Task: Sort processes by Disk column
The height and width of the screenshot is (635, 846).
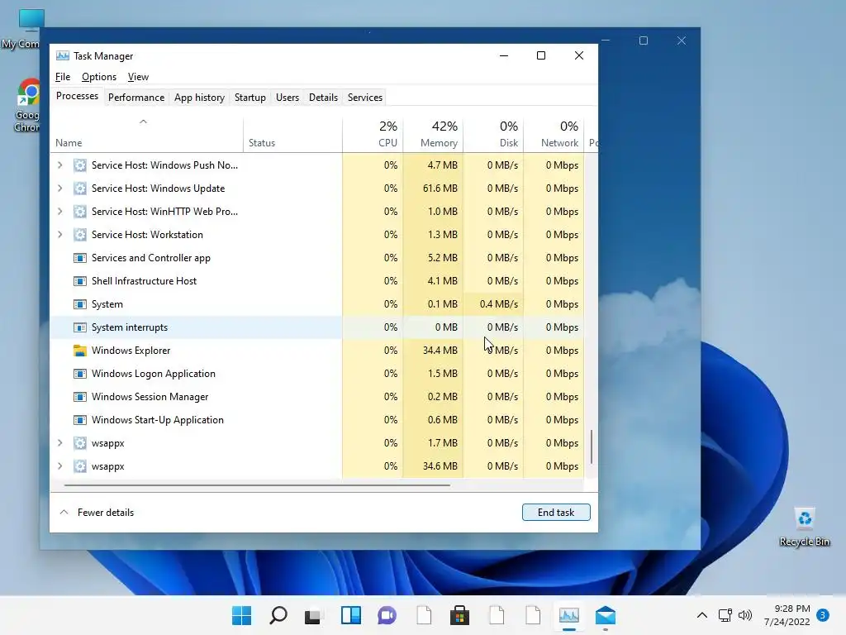Action: (x=494, y=134)
